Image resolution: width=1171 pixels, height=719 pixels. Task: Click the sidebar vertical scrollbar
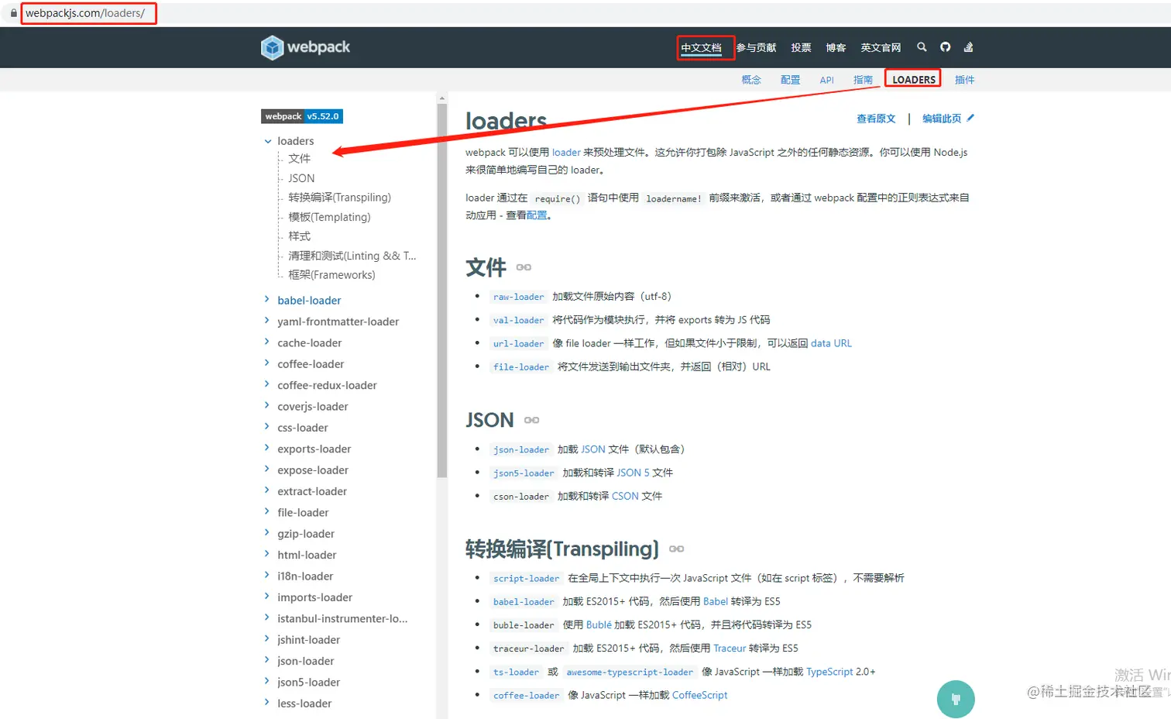point(442,291)
